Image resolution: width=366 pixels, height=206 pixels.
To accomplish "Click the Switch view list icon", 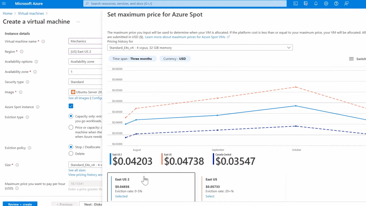I will coord(351,59).
